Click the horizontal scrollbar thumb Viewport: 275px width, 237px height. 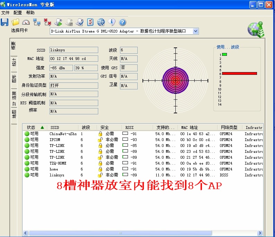click(120, 233)
